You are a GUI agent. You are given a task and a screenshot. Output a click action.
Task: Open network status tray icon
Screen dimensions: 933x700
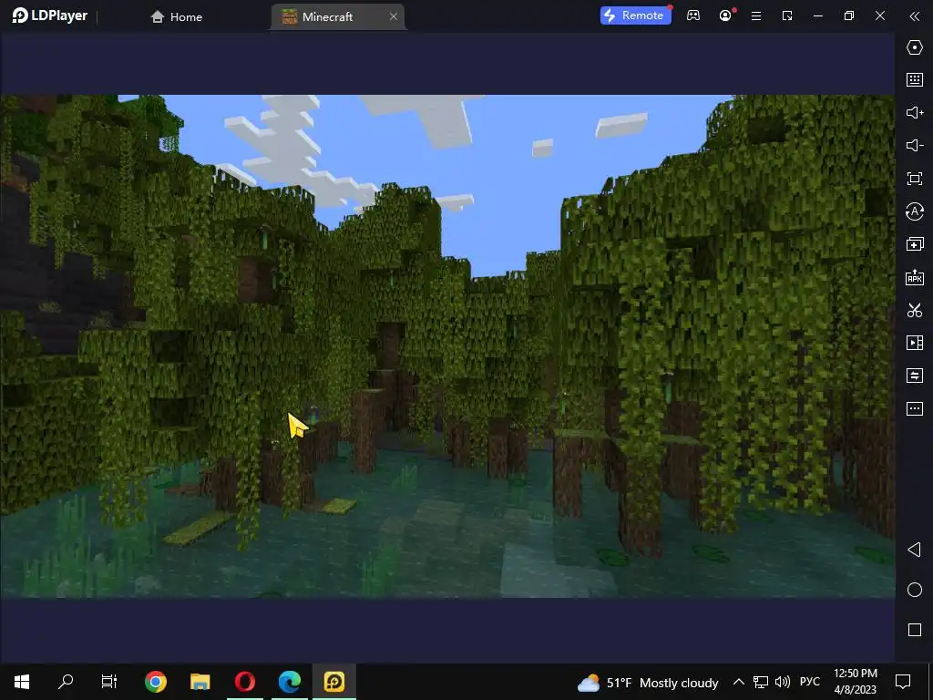click(761, 682)
